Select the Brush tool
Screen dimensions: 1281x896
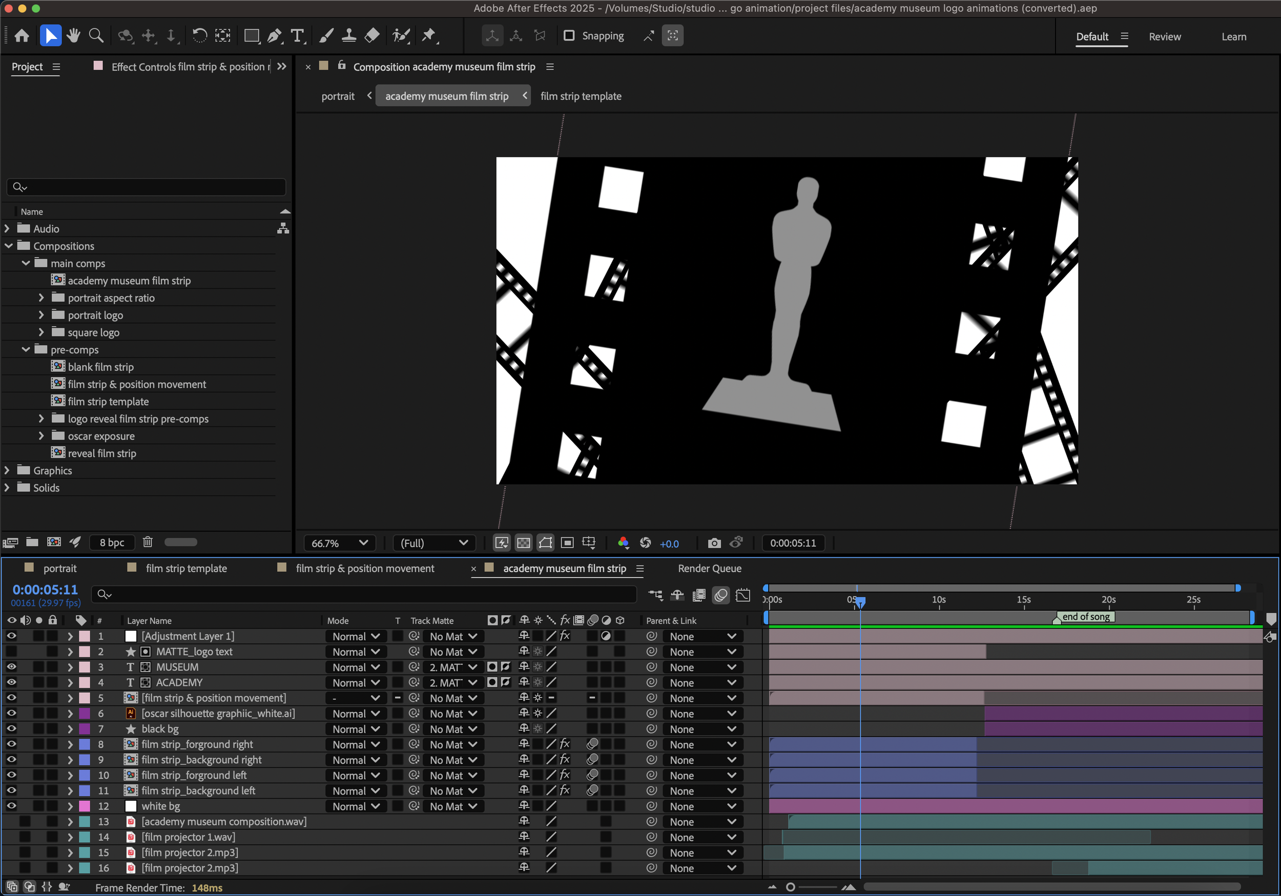click(x=326, y=36)
